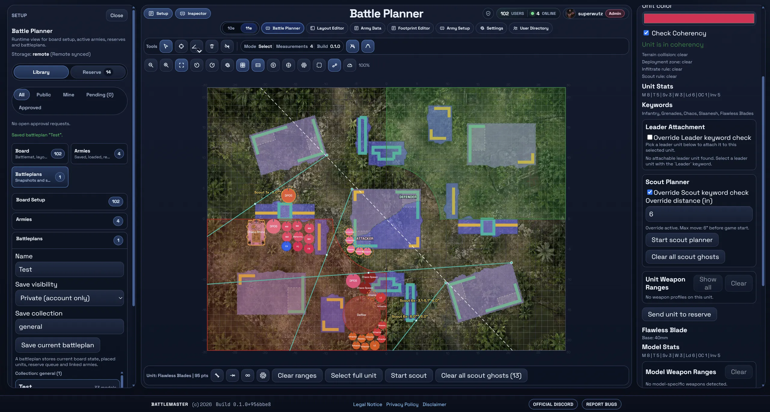Open the User Directory tab
Viewport: 770px width, 412px height.
[531, 28]
